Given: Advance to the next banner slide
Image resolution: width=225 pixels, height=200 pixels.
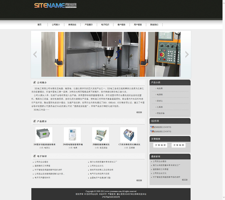Looking at the screenshot, I should (x=187, y=54).
